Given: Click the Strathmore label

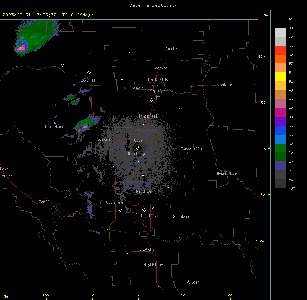Looking at the screenshot, I should tap(184, 217).
